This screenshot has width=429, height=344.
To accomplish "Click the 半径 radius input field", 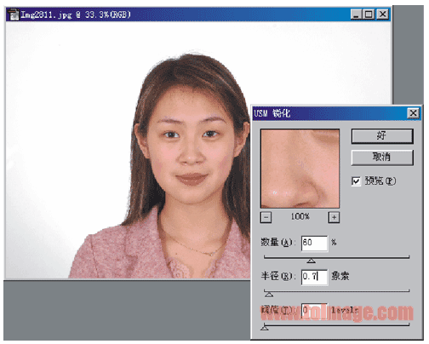I will pos(314,277).
